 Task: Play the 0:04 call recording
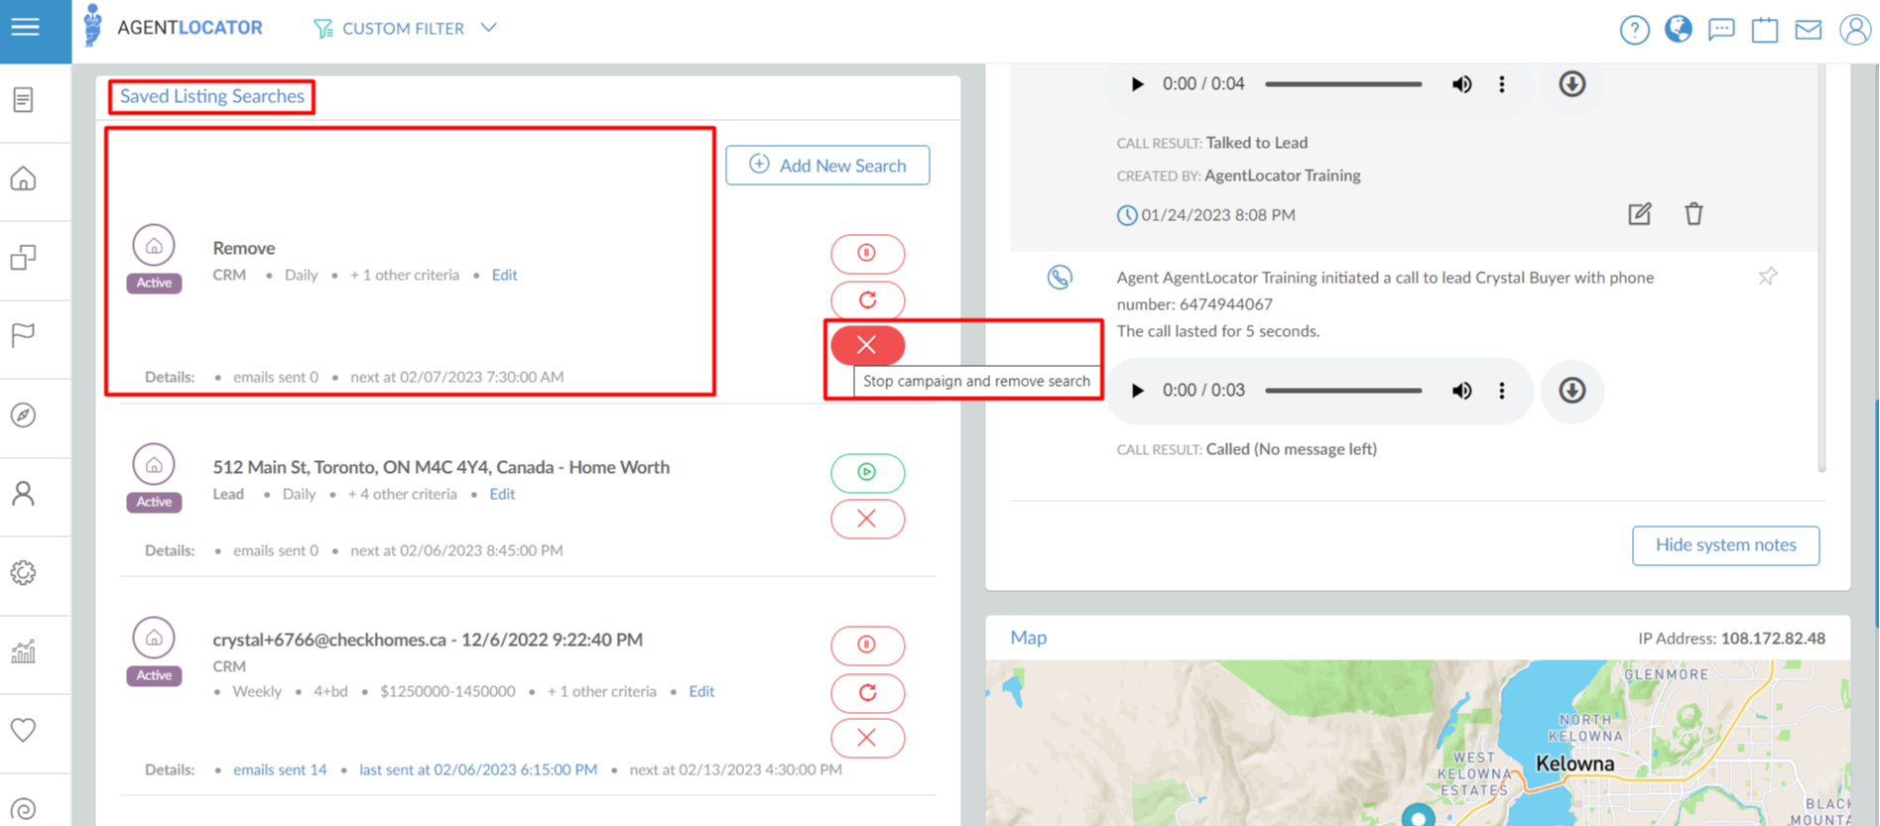point(1137,84)
